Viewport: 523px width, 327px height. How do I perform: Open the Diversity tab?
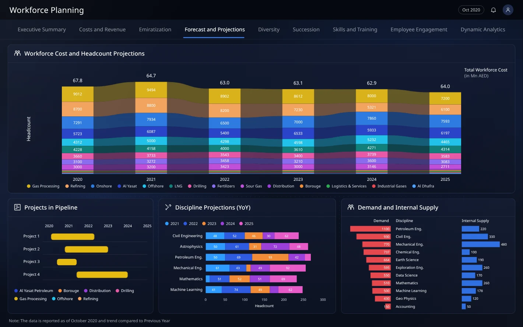tap(269, 29)
